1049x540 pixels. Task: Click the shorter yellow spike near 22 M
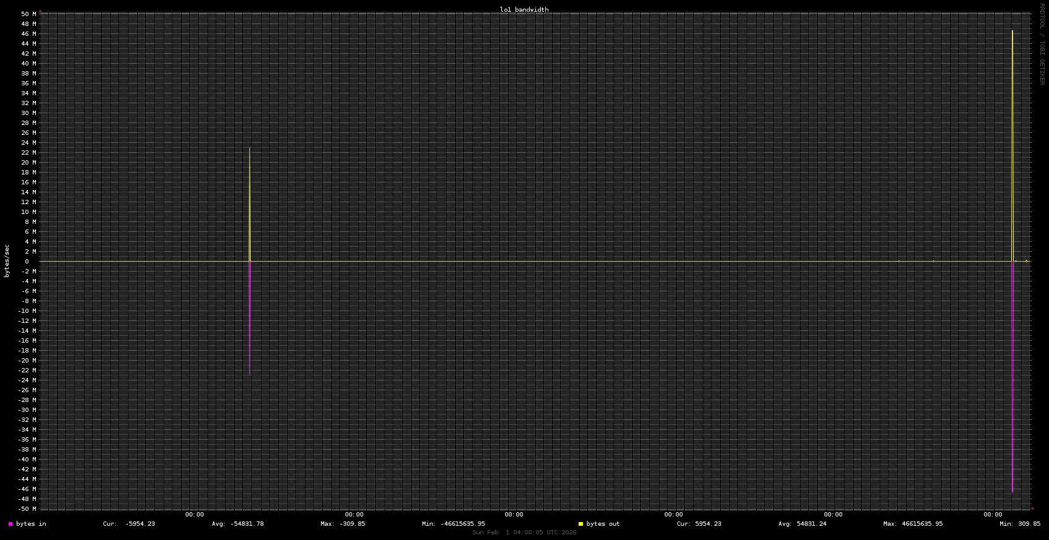pyautogui.click(x=249, y=204)
